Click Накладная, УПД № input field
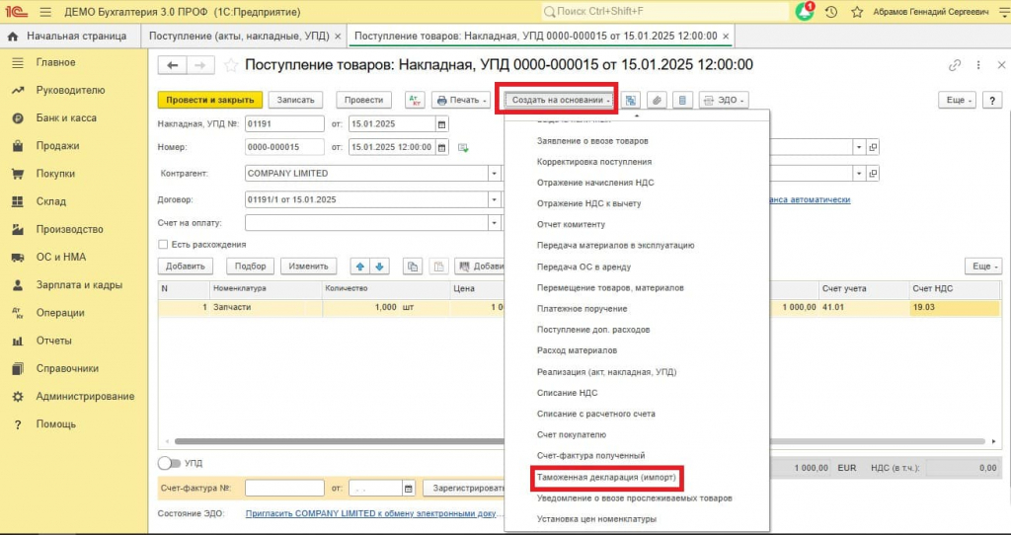1011x535 pixels. tap(284, 123)
